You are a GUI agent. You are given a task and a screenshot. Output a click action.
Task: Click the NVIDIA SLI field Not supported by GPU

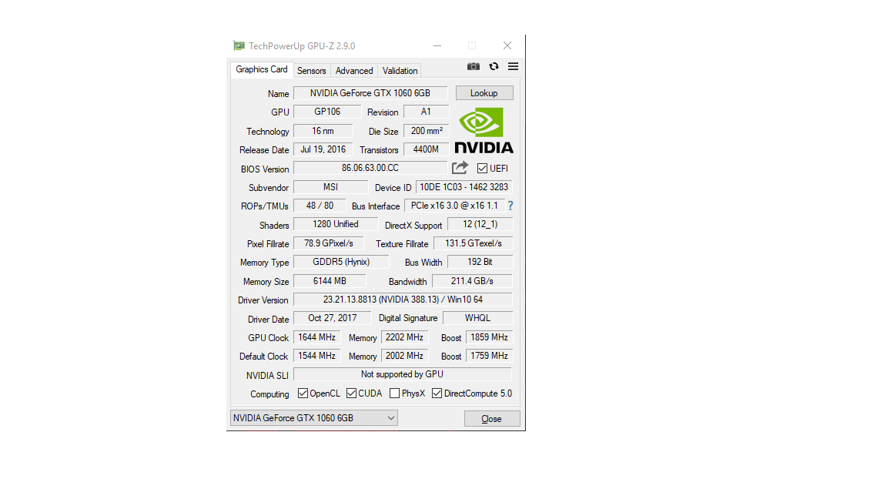point(403,374)
